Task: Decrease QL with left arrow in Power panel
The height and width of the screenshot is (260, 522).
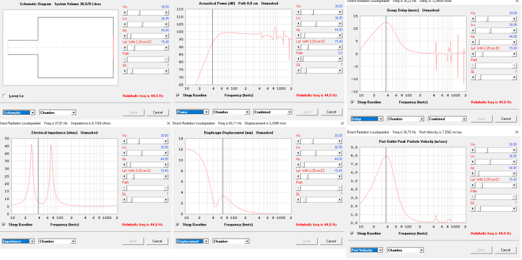Action: tap(299, 70)
